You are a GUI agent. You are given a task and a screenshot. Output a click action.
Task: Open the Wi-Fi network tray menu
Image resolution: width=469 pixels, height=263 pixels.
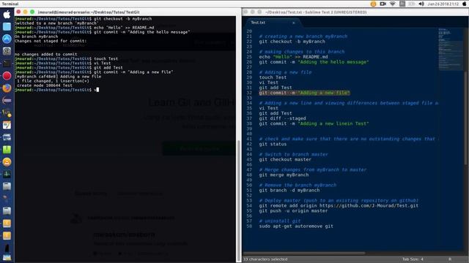click(x=393, y=4)
